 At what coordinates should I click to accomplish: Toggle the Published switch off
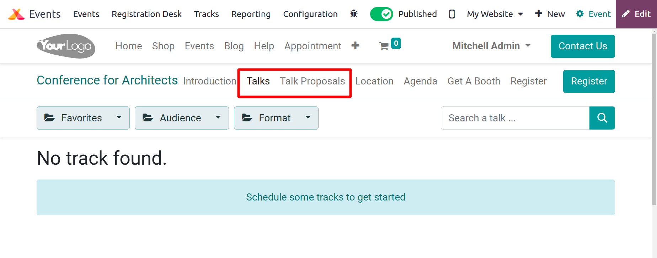click(x=381, y=14)
